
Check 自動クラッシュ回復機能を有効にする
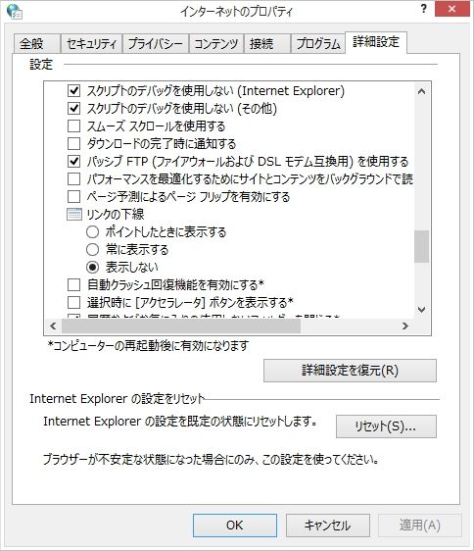(x=73, y=284)
